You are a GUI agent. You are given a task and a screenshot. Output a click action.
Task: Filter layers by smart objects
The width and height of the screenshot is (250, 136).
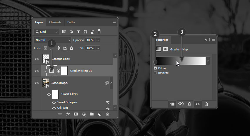93,32
